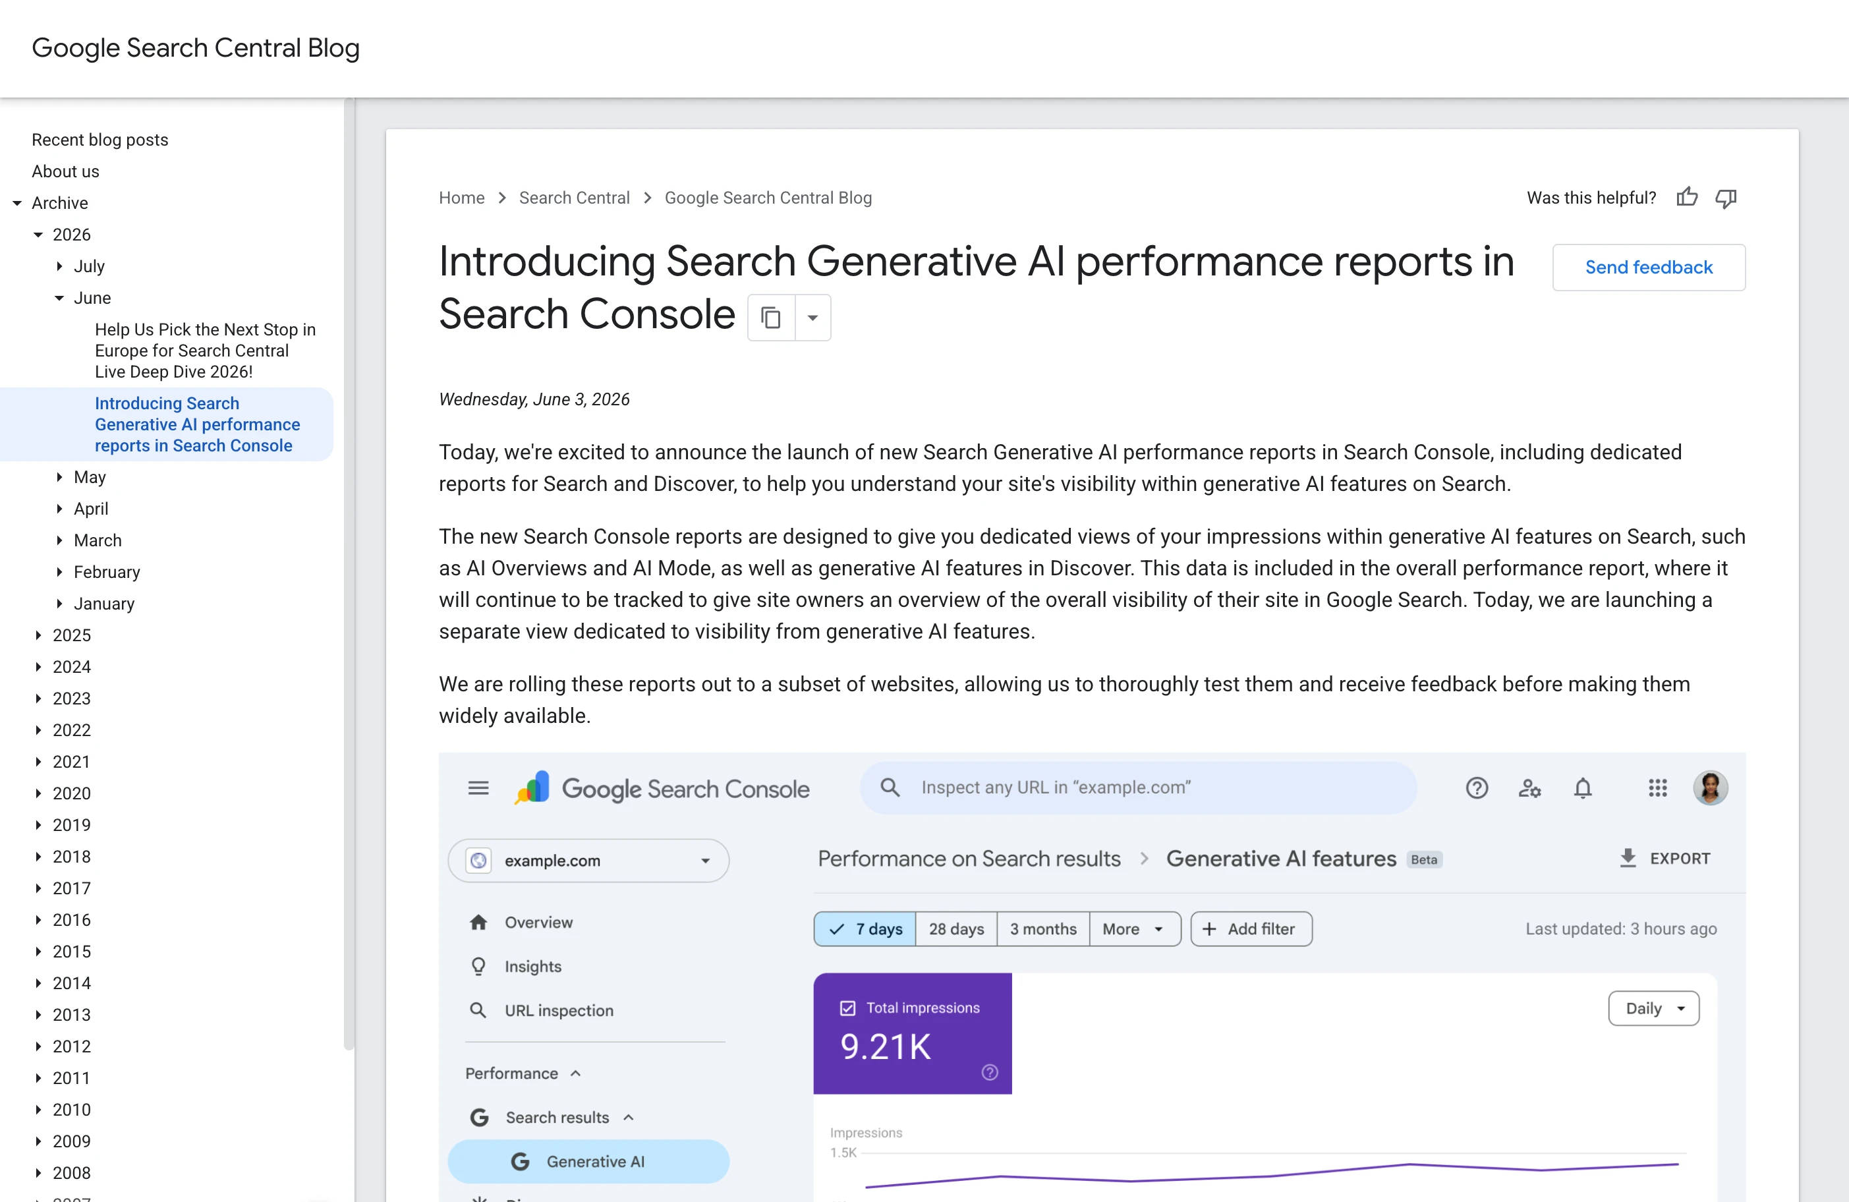Viewport: 1849px width, 1202px height.
Task: Expand the 2019 archive year
Action: [x=38, y=824]
